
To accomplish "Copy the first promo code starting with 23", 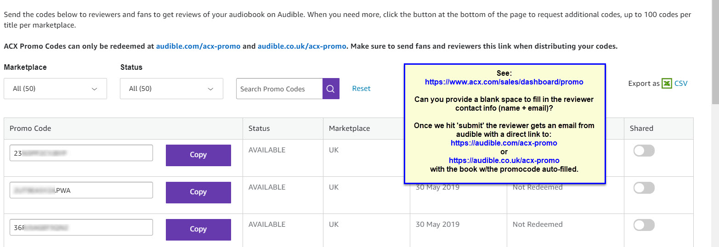I will point(198,155).
